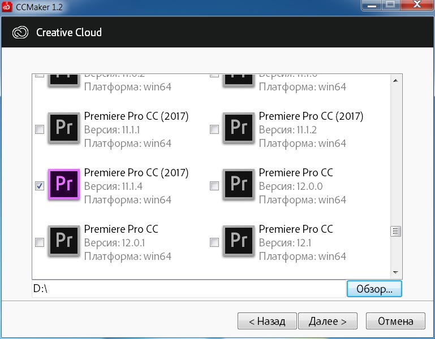Click the scrollbar up arrow
The width and height of the screenshot is (435, 339).
[x=395, y=81]
